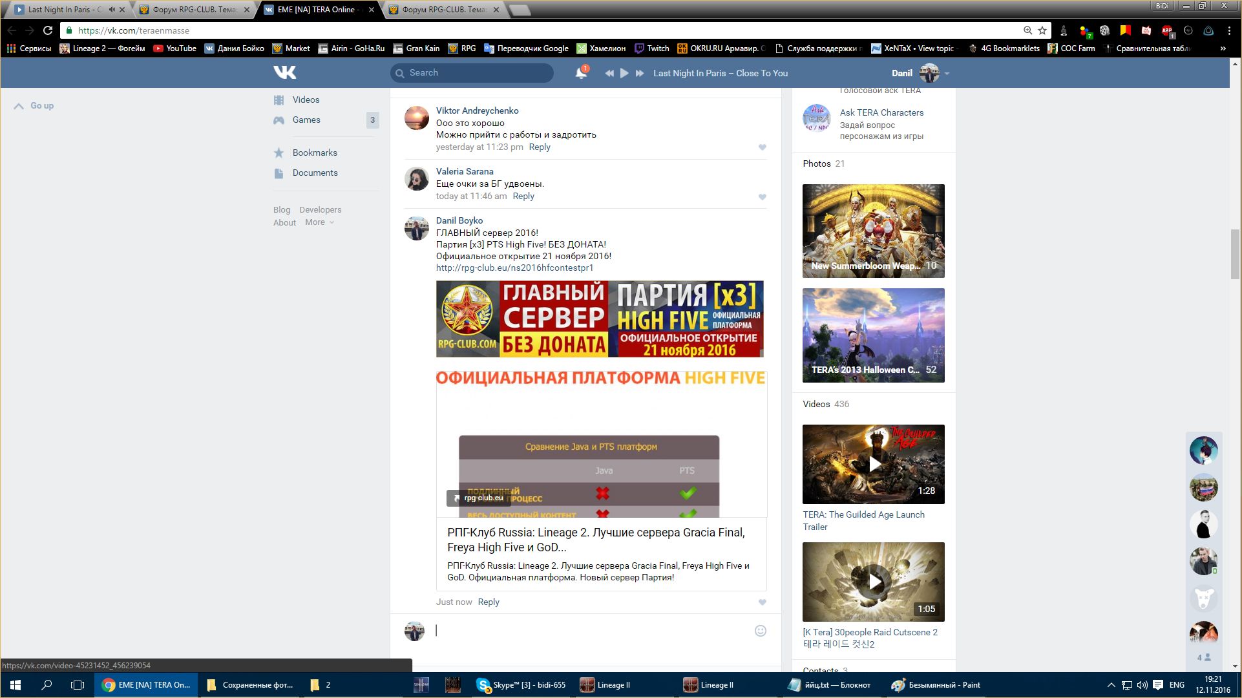The image size is (1242, 698).
Task: Click the page vertical scrollbar thumb
Action: (1236, 253)
